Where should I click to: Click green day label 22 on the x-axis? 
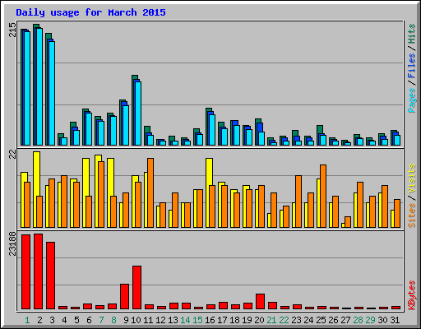coord(284,320)
